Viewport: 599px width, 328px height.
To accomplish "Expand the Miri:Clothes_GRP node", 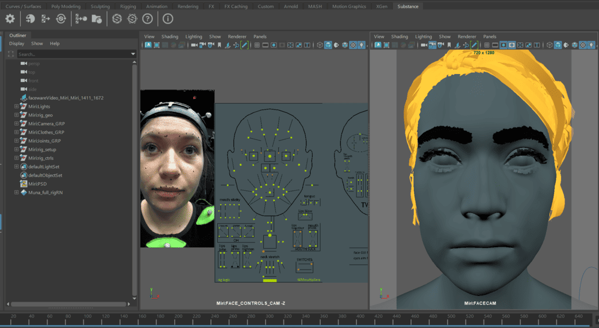I will [x=16, y=132].
